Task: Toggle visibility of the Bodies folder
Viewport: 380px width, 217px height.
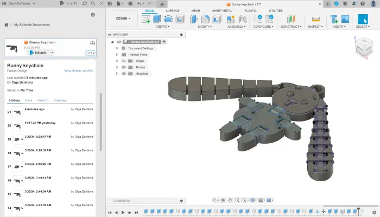Action: pos(123,67)
